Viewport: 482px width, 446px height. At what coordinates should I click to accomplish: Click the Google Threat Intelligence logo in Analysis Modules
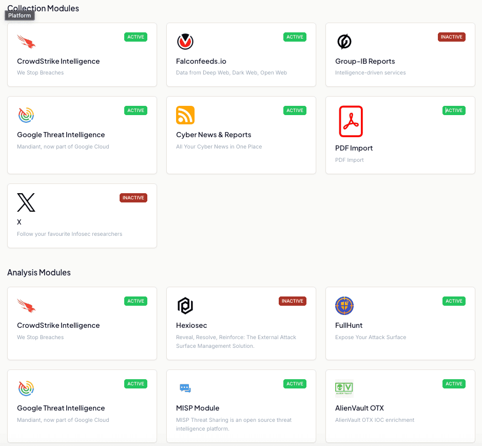pyautogui.click(x=26, y=388)
